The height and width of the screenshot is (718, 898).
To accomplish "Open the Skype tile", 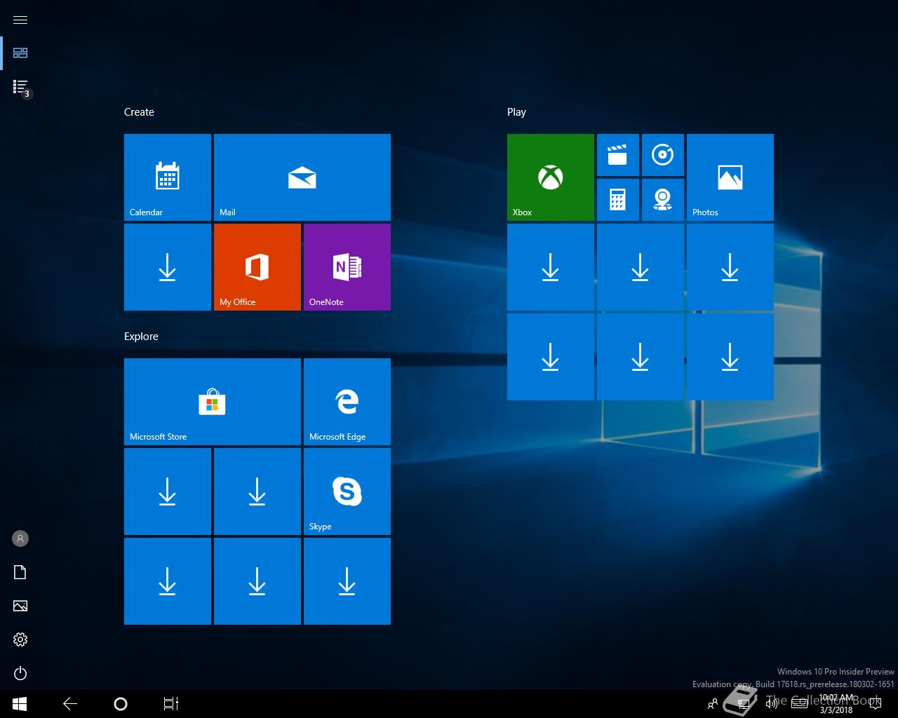I will 347,492.
